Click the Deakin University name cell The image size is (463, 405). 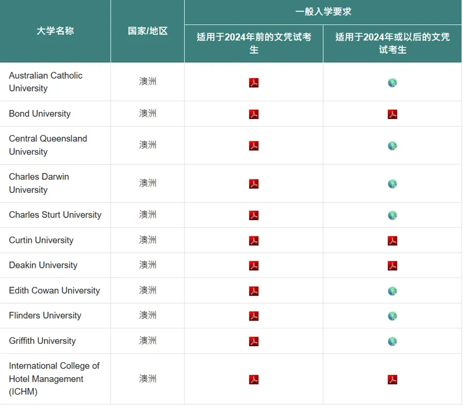pos(43,265)
